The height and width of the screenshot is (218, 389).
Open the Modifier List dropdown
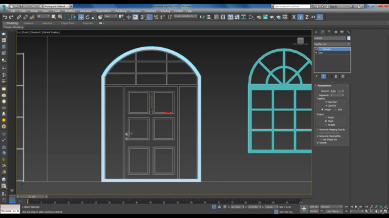coord(332,44)
